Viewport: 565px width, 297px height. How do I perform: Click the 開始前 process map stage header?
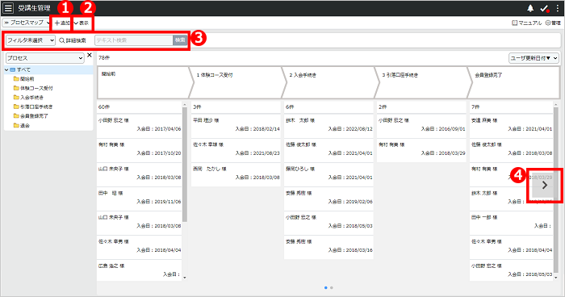145,82
